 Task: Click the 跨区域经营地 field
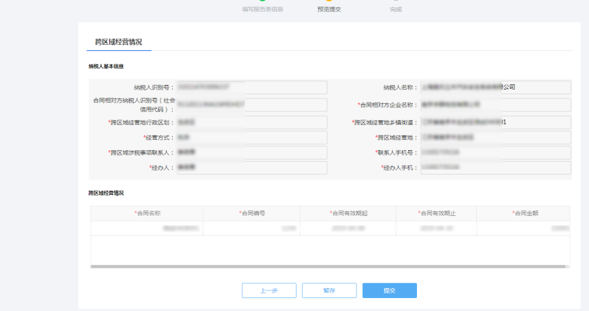(x=496, y=138)
